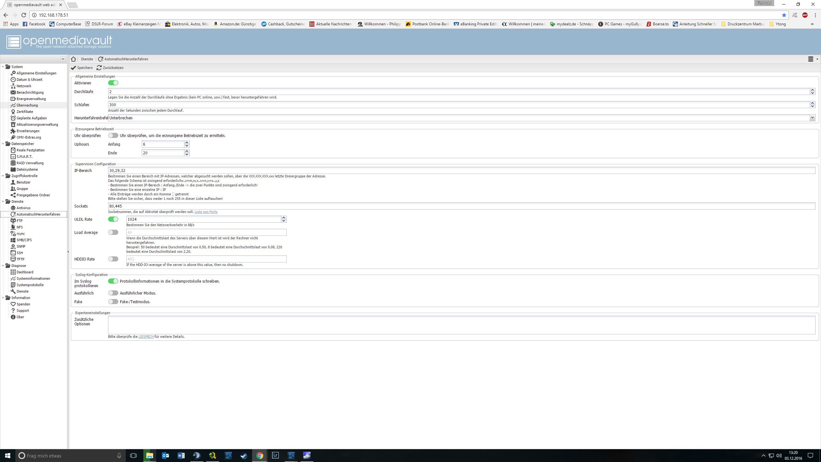Viewport: 821px width, 462px height.
Task: Click Dienste in the breadcrumb bar
Action: [x=87, y=59]
